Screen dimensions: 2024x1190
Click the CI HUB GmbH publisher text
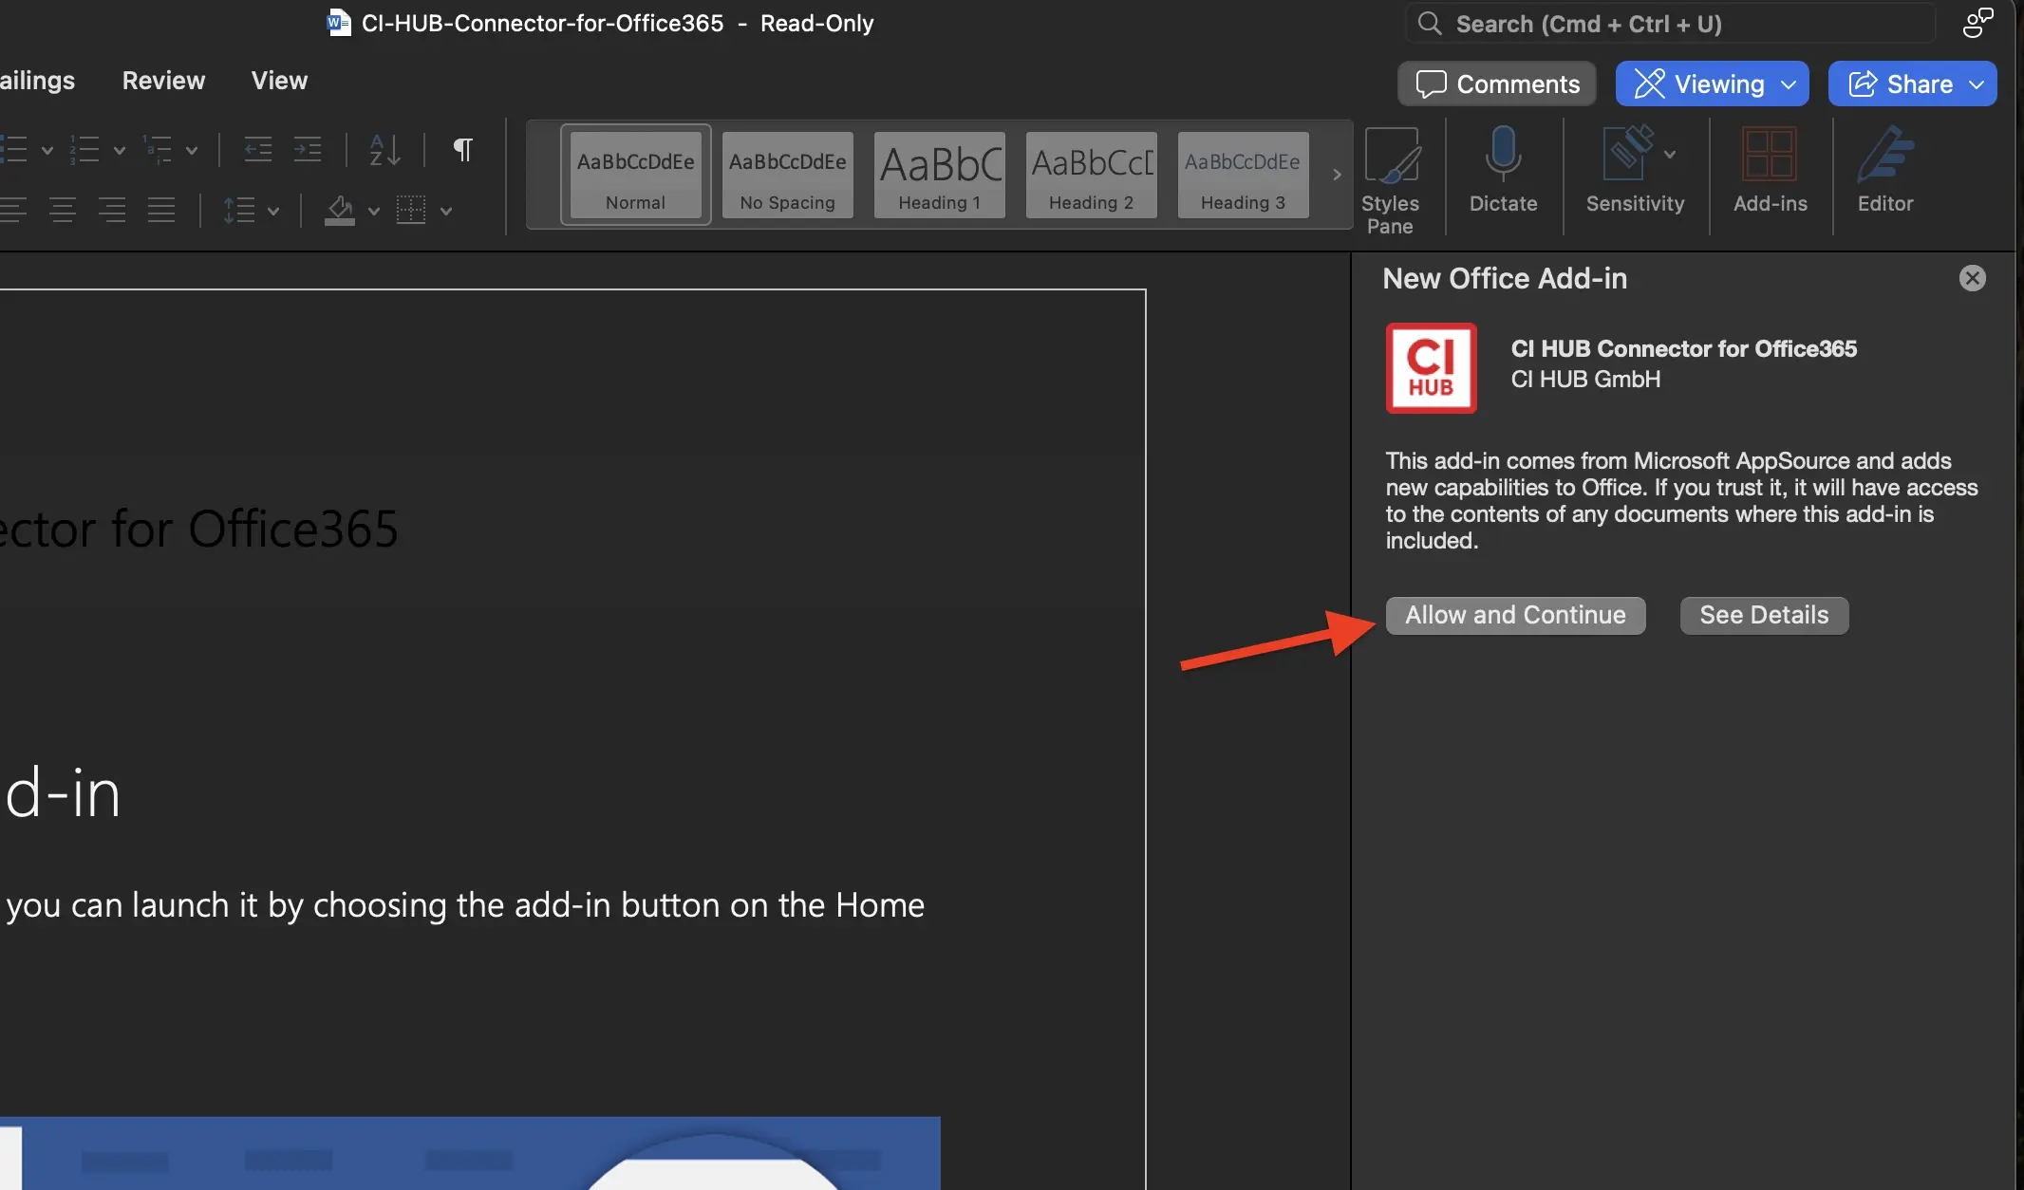click(1585, 379)
